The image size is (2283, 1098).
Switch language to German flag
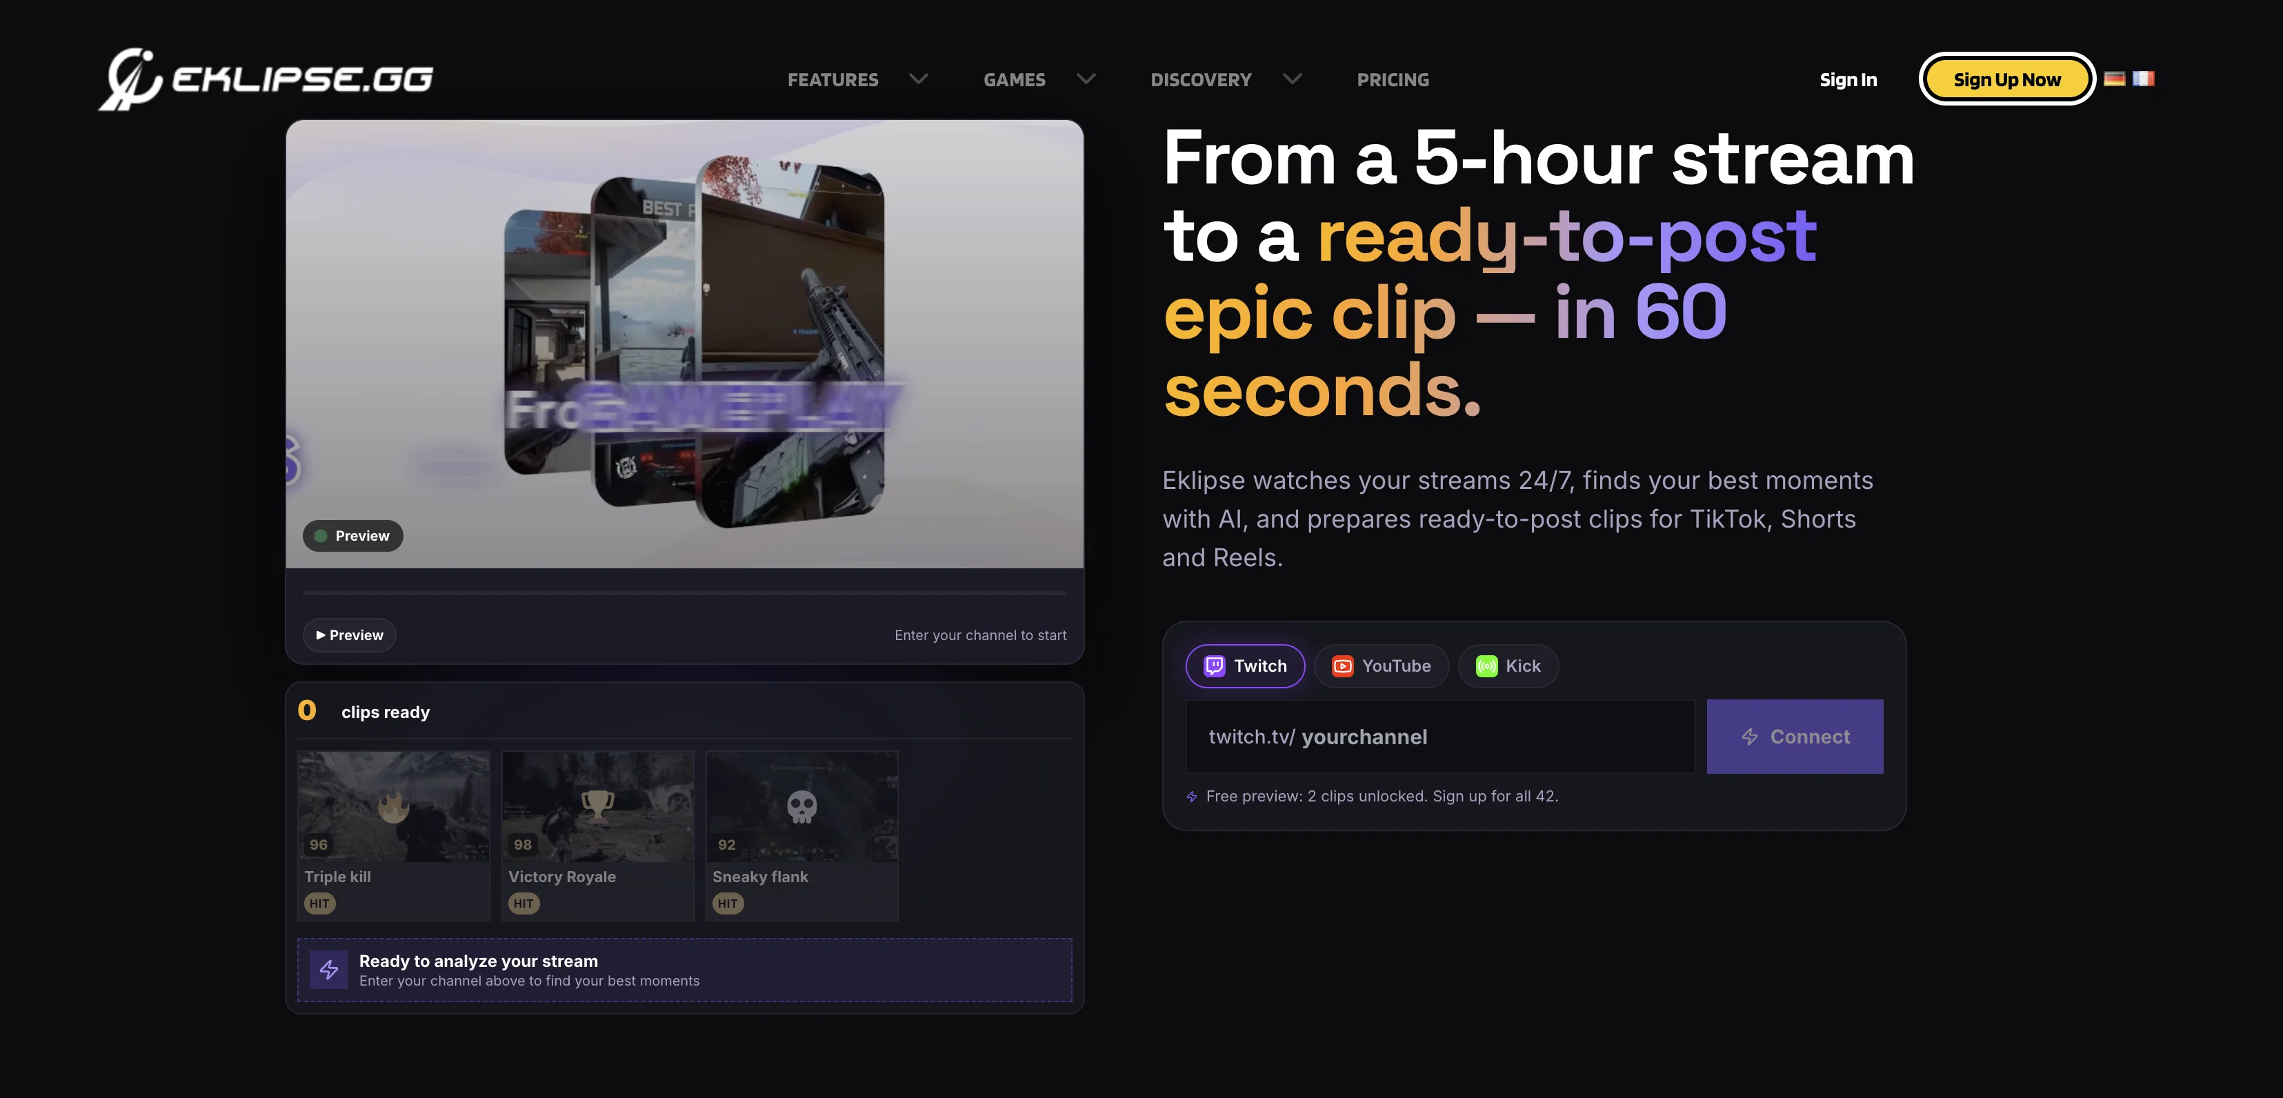pyautogui.click(x=2115, y=79)
